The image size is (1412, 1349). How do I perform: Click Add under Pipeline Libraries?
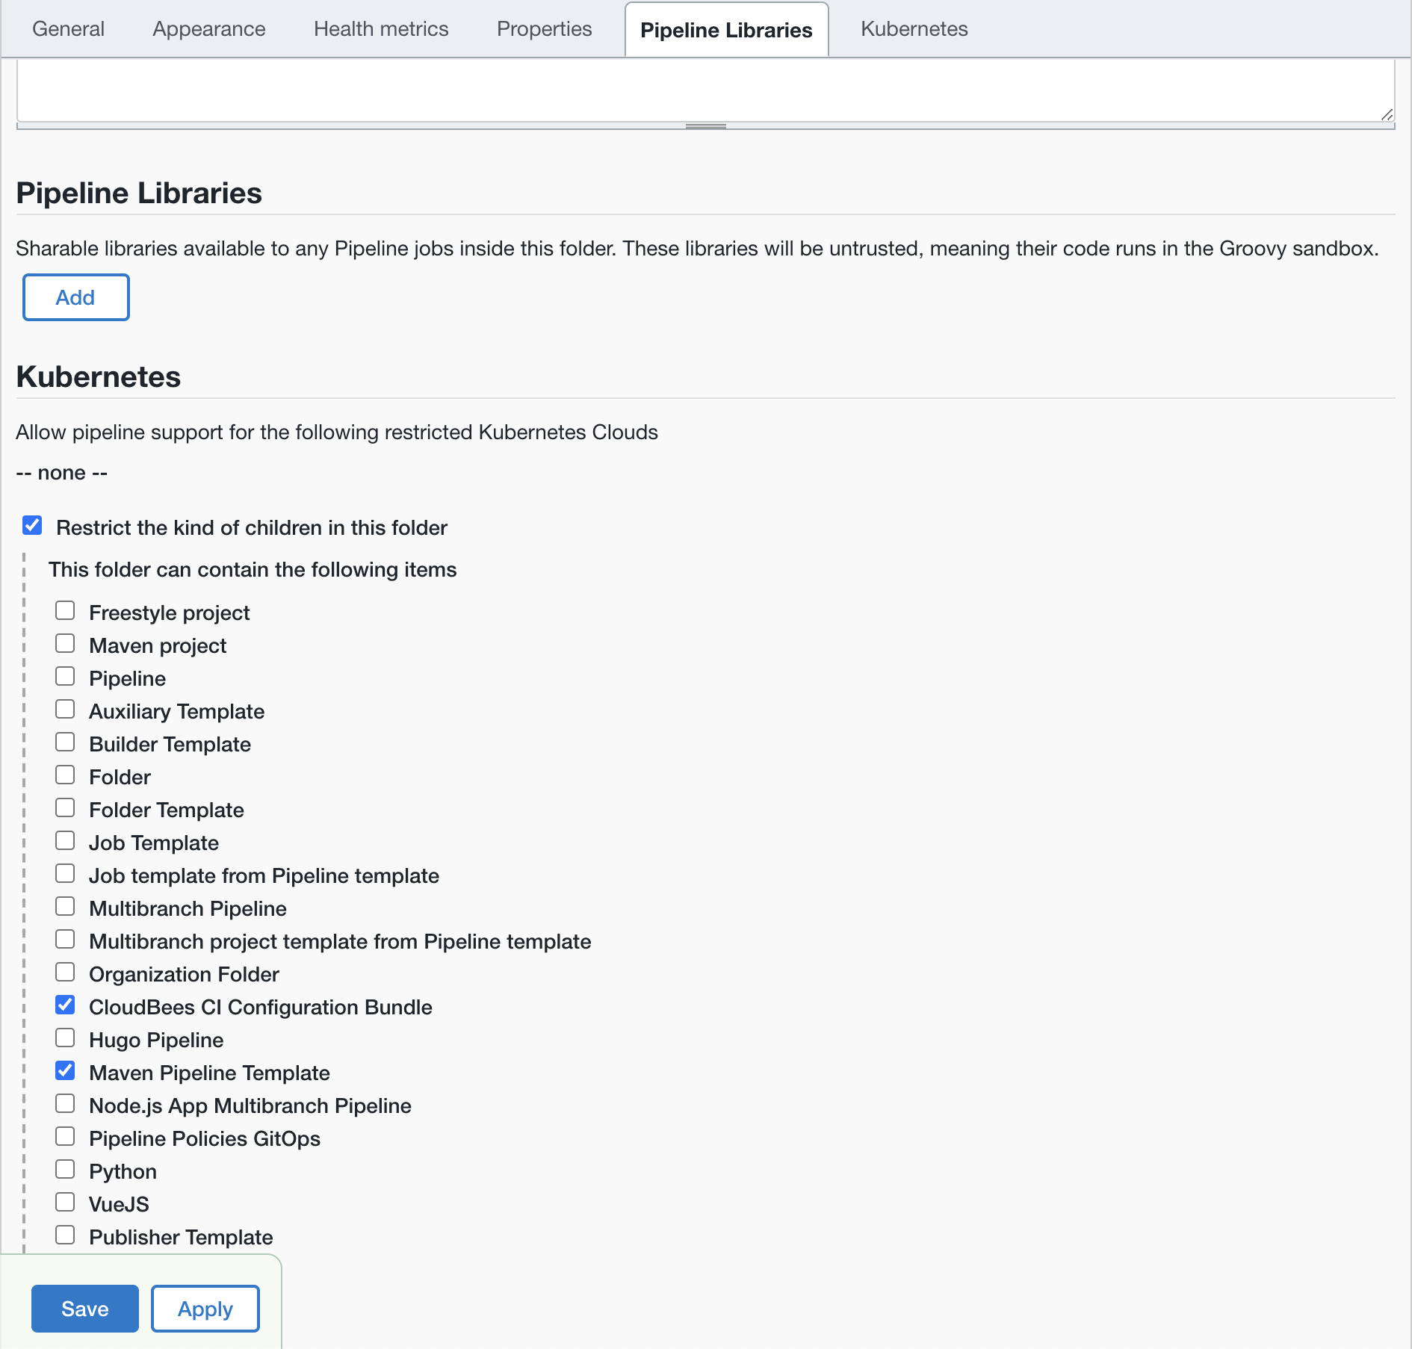click(x=75, y=297)
